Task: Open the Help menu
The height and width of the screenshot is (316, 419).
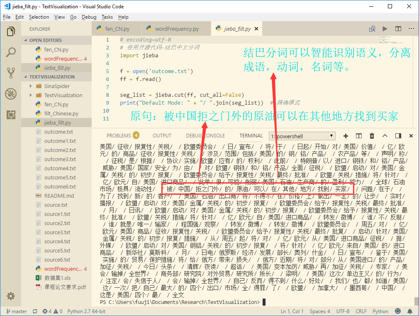Action: point(124,17)
